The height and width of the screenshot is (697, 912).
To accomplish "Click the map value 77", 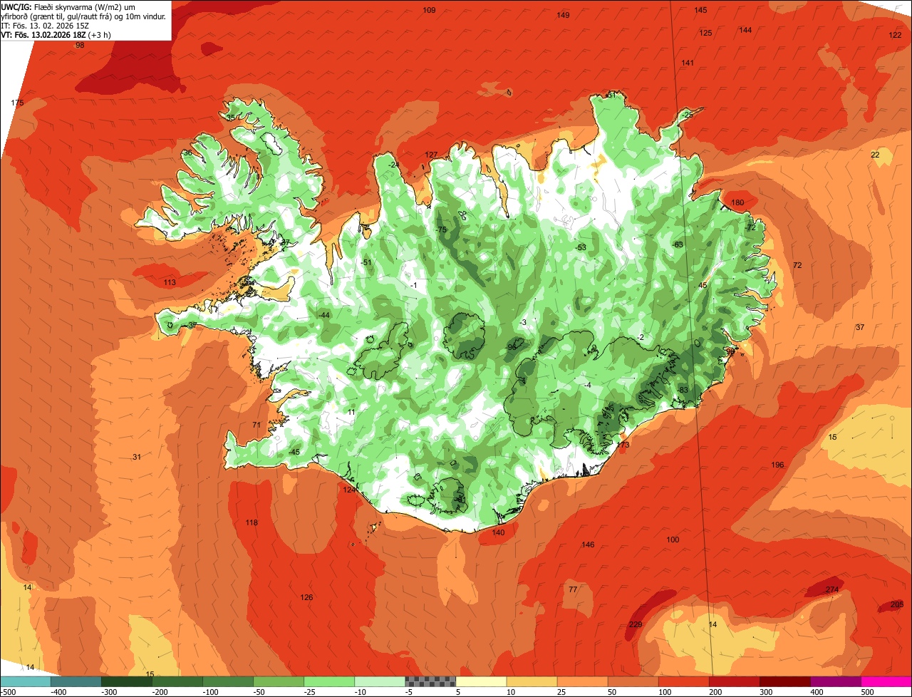I will tap(573, 589).
